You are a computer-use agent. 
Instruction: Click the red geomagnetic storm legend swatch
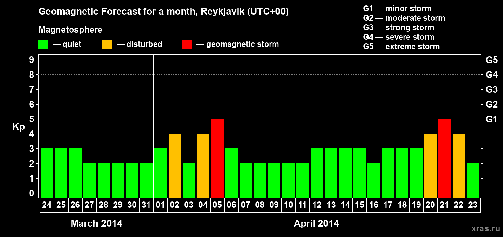click(187, 45)
